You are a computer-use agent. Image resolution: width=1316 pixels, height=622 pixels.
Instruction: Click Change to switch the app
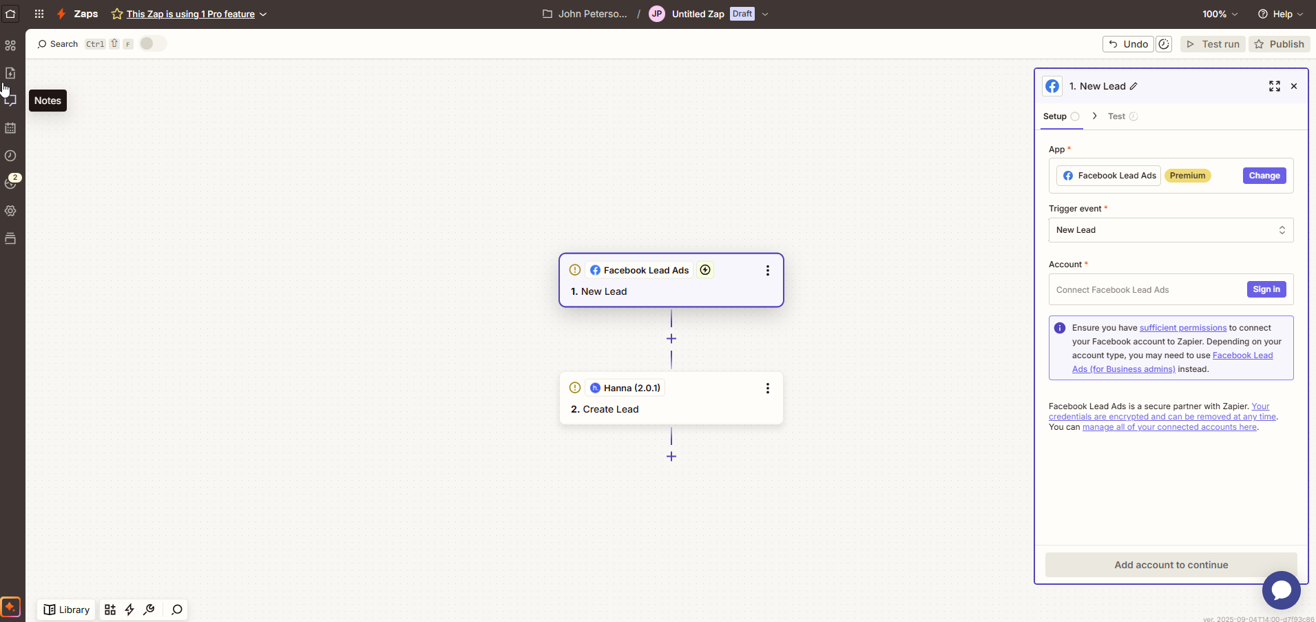(x=1264, y=176)
